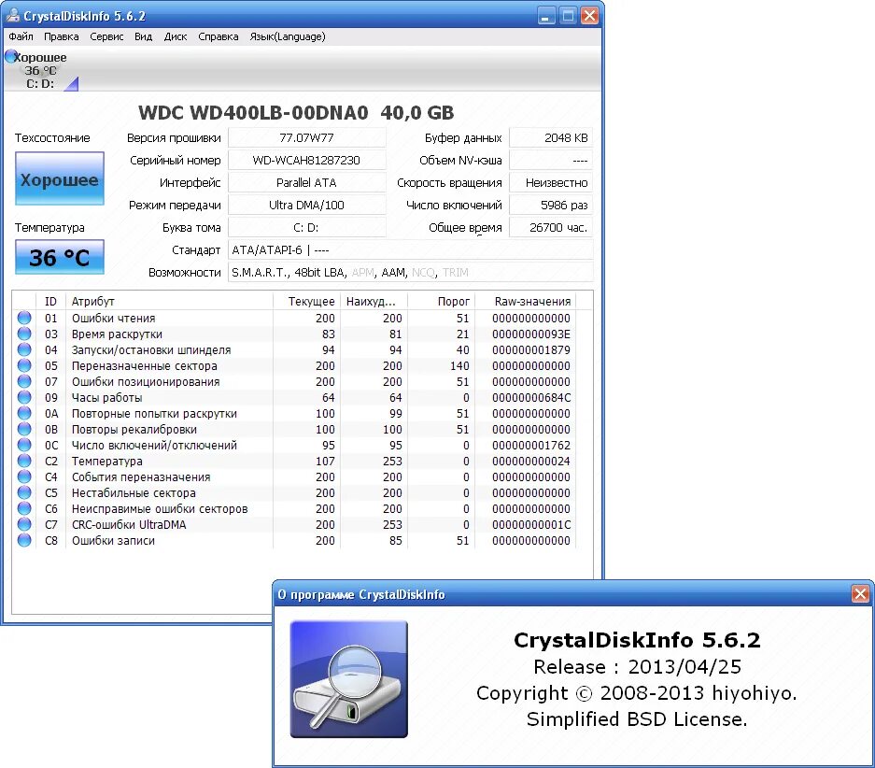Viewport: 875px width, 768px height.
Task: Click the status orb for Ошибки чтения
Action: 24,318
